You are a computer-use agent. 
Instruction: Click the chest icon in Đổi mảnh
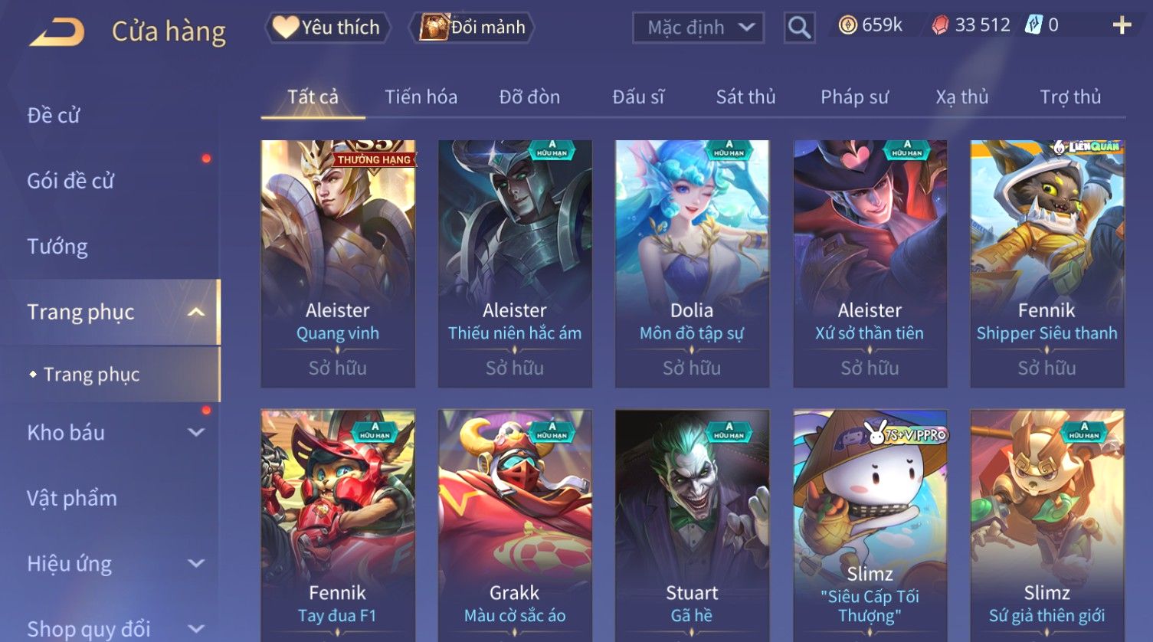pos(434,28)
